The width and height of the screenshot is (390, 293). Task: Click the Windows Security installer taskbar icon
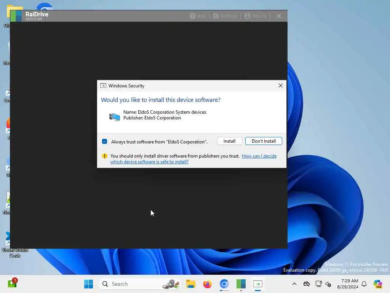point(258,284)
